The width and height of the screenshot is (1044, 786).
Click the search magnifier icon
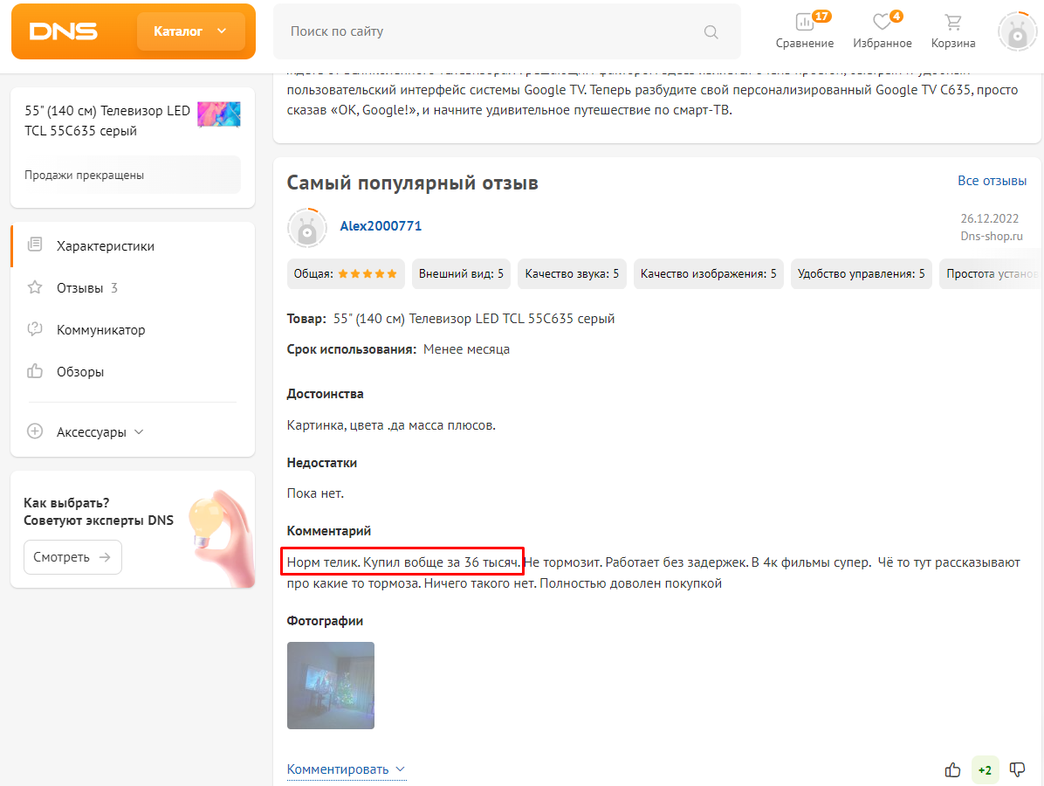tap(711, 32)
